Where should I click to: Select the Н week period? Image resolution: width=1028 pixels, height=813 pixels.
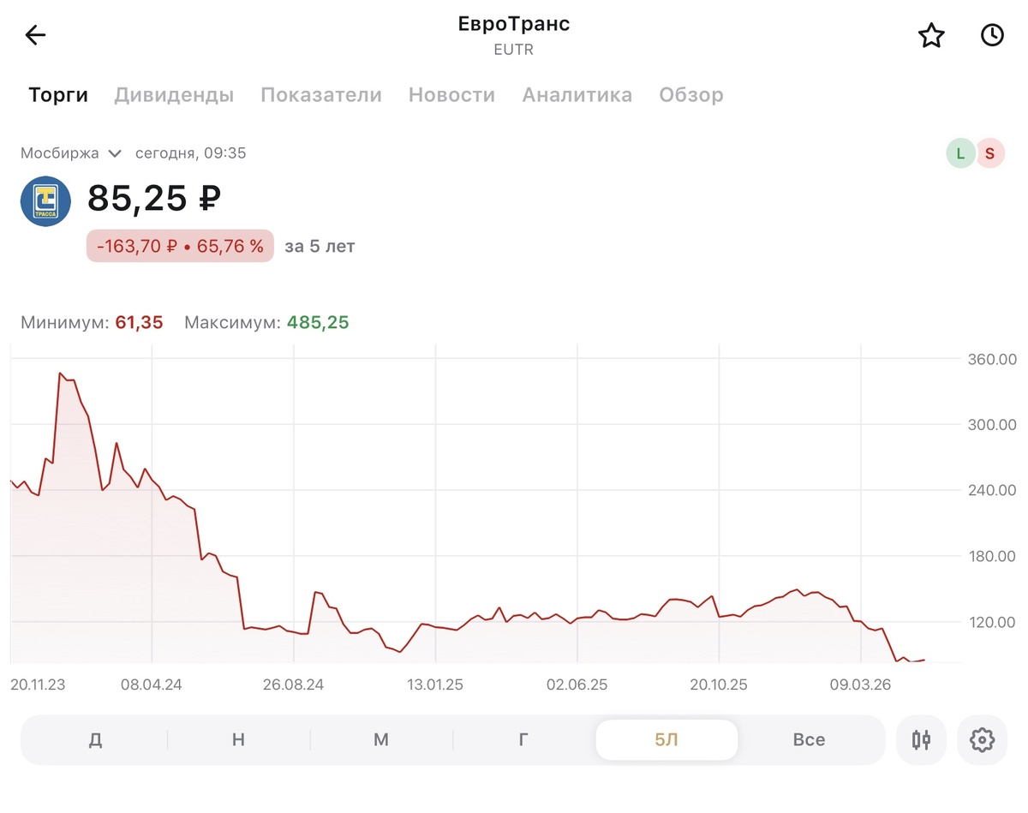[x=238, y=739]
